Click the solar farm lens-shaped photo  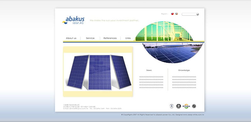pos(173,53)
